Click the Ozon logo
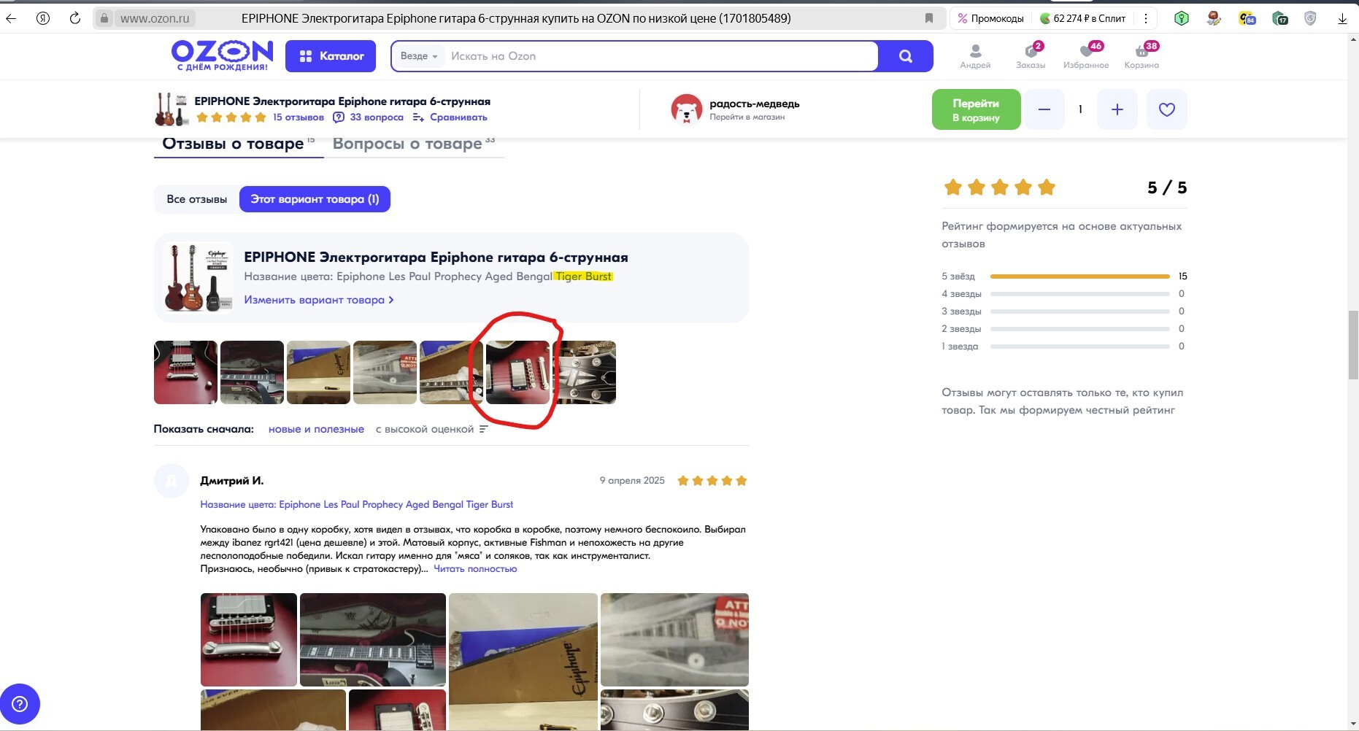The height and width of the screenshot is (731, 1359). (222, 55)
